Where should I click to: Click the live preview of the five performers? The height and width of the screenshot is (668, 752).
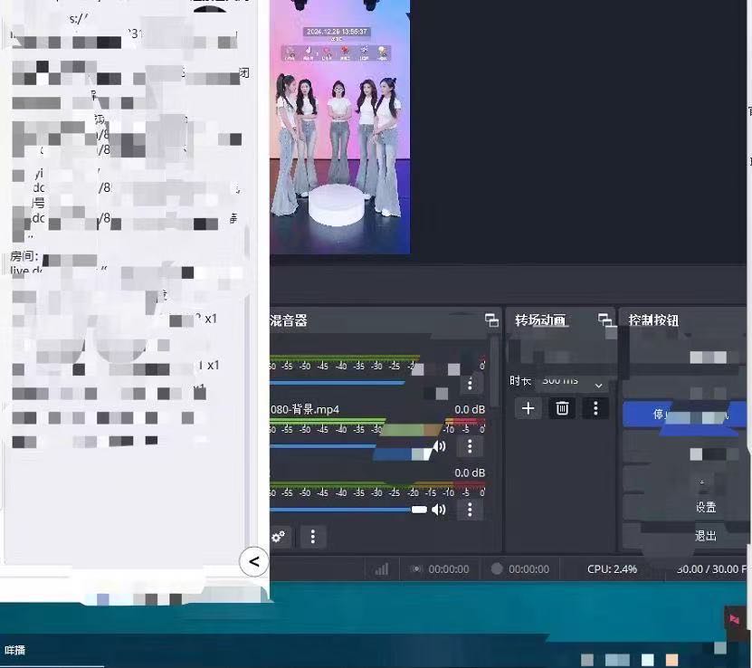(x=339, y=127)
